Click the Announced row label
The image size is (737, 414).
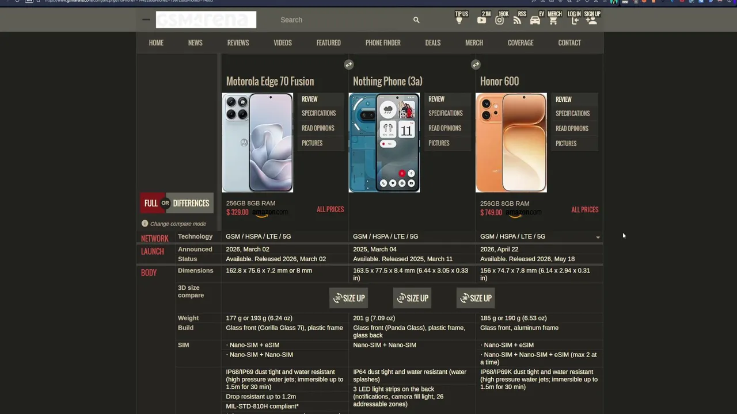(195, 249)
